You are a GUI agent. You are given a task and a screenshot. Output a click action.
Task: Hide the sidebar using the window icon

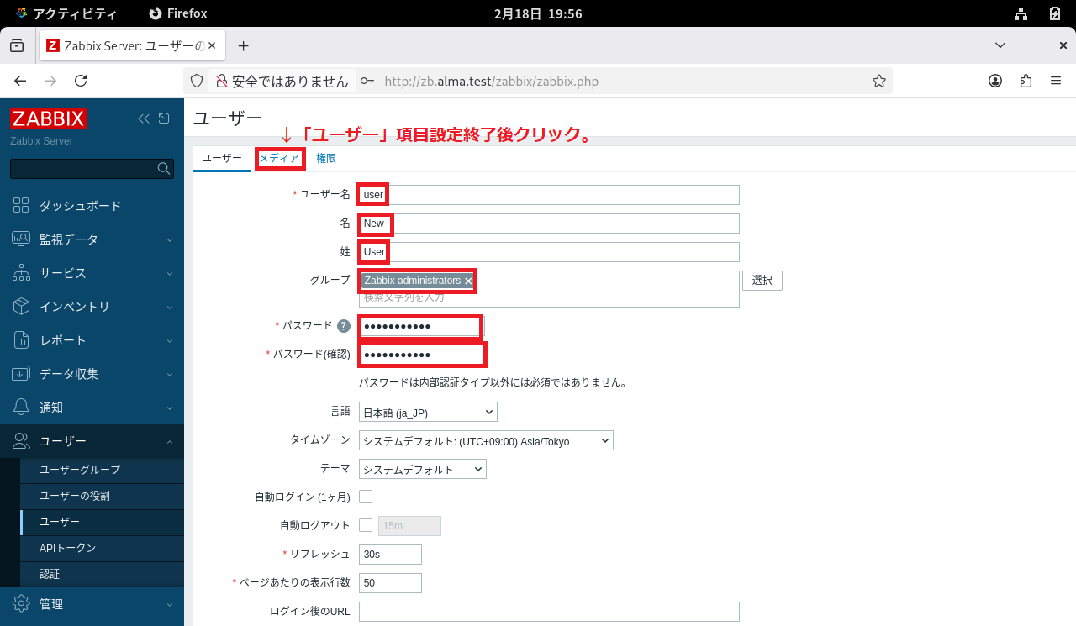pyautogui.click(x=164, y=118)
